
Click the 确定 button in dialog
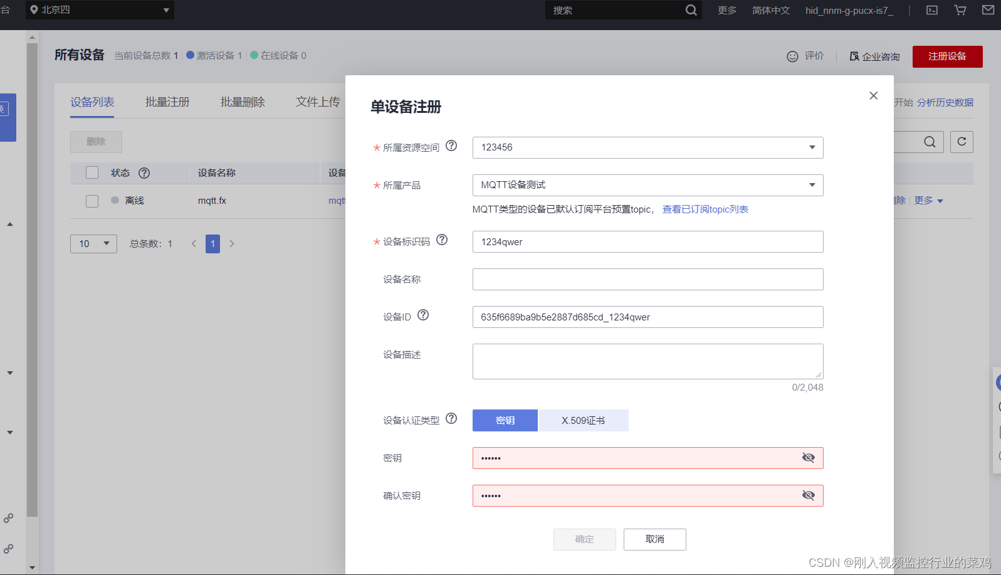pyautogui.click(x=584, y=539)
